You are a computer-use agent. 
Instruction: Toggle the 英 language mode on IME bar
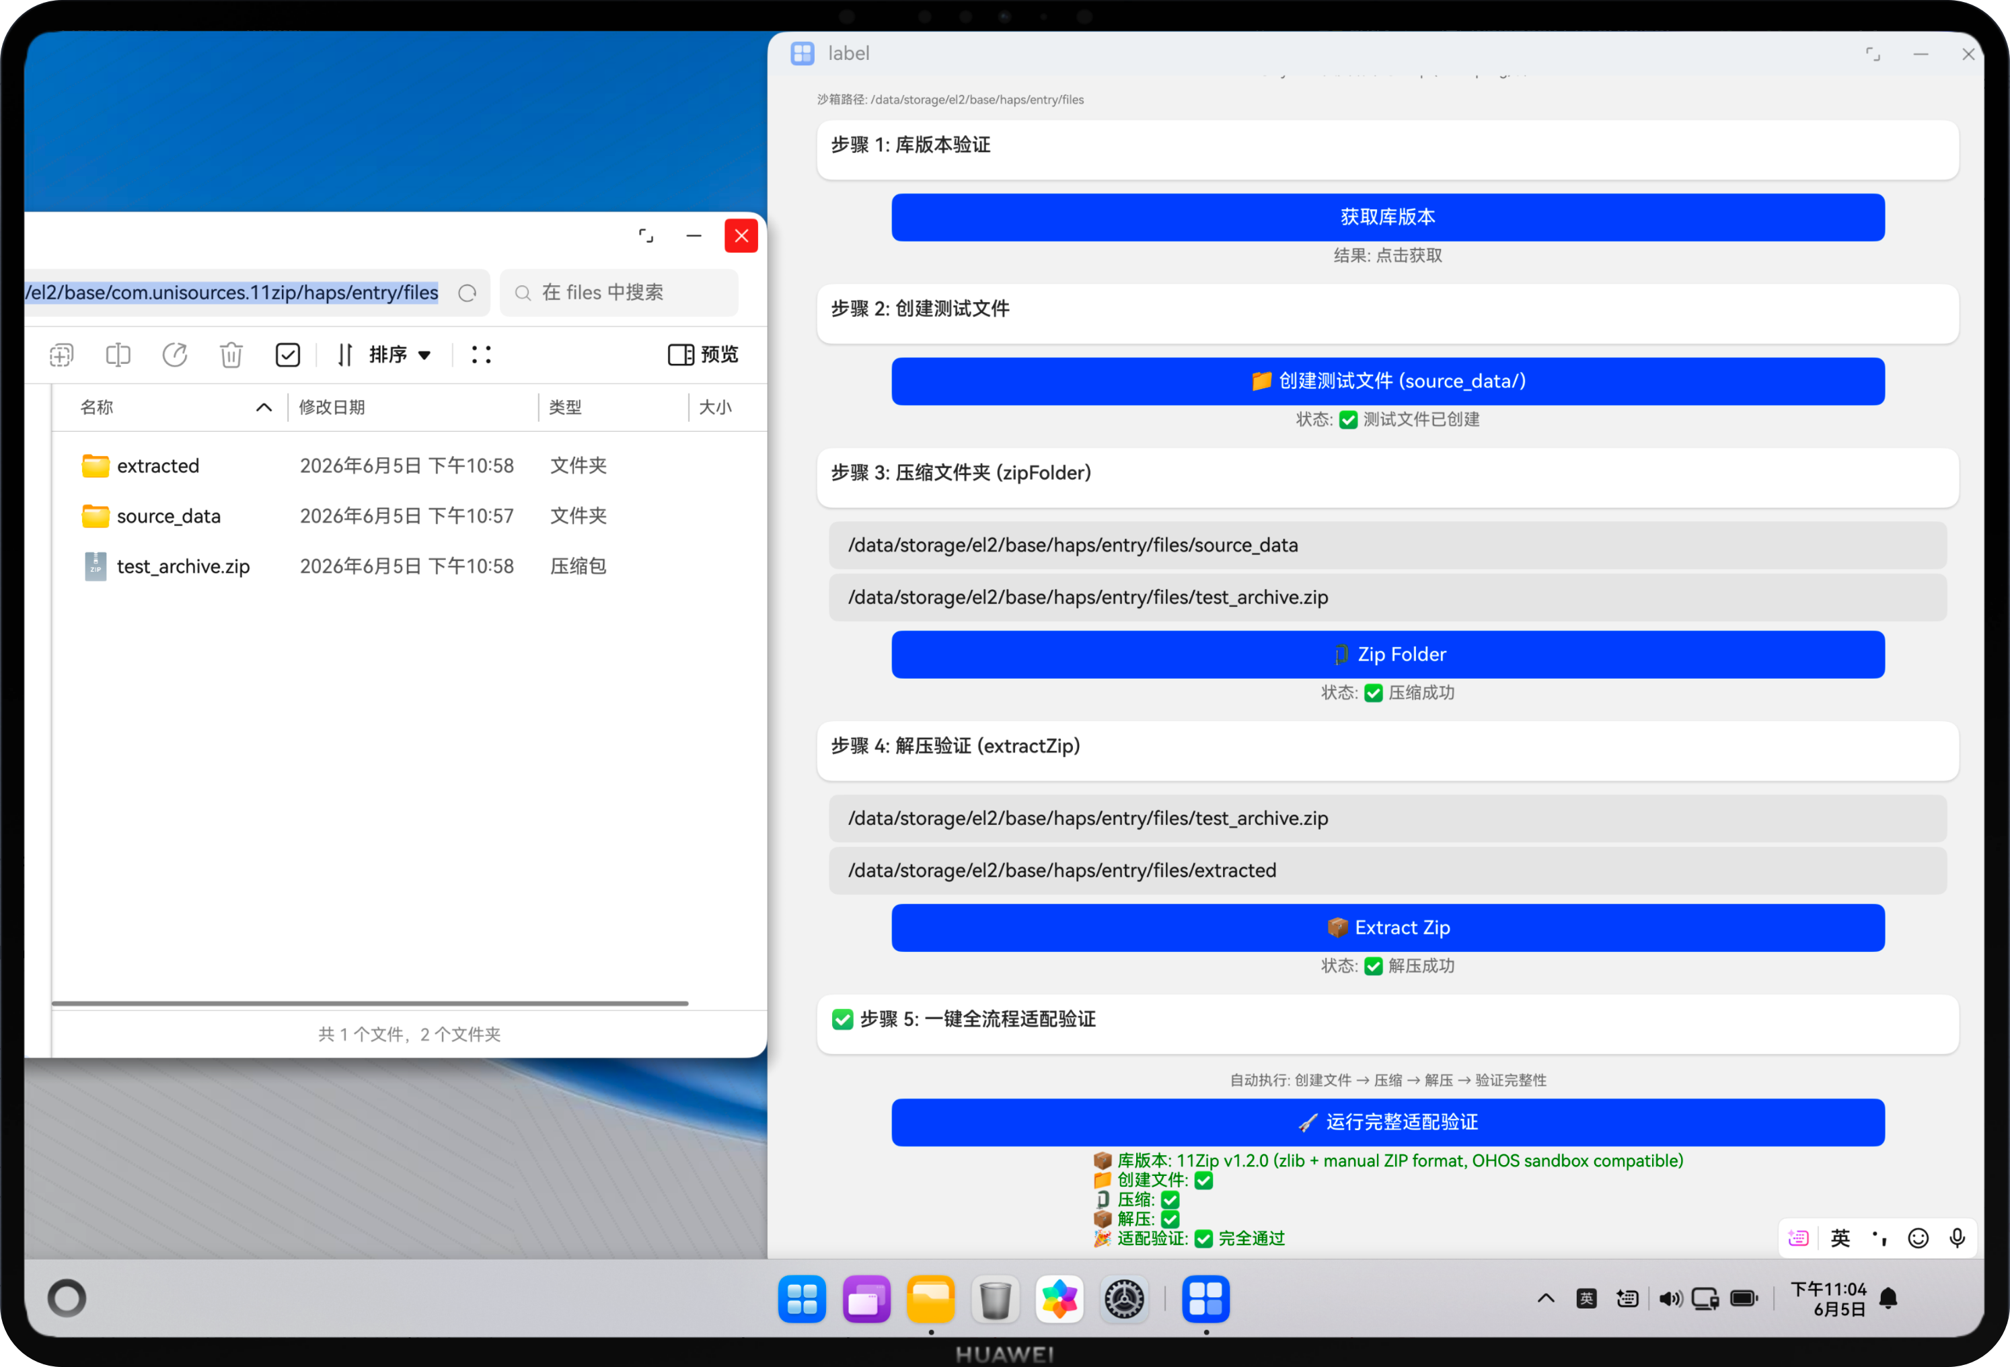point(1840,1238)
